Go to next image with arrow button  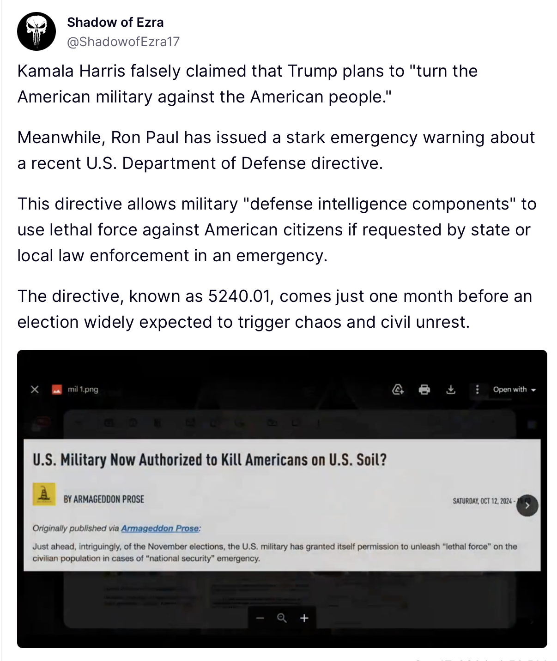527,505
